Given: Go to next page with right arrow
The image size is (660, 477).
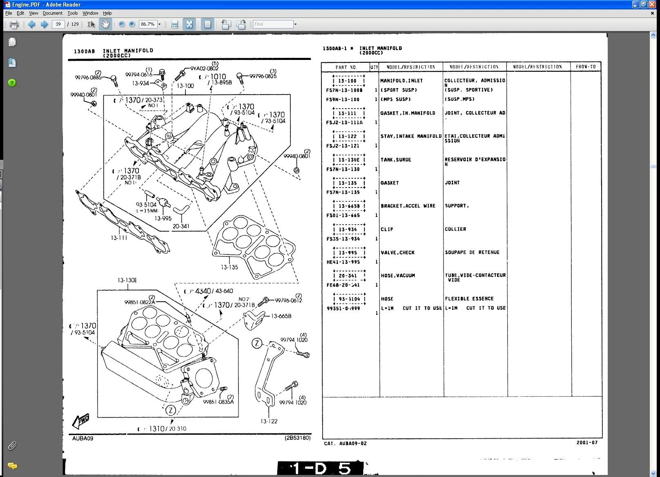Looking at the screenshot, I should click(x=44, y=24).
